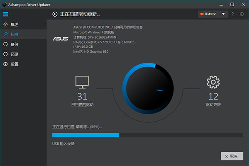Viewport: 249px width, 166px height.
Task: Click the 内存: 16.0 GB line
Action: point(83,47)
